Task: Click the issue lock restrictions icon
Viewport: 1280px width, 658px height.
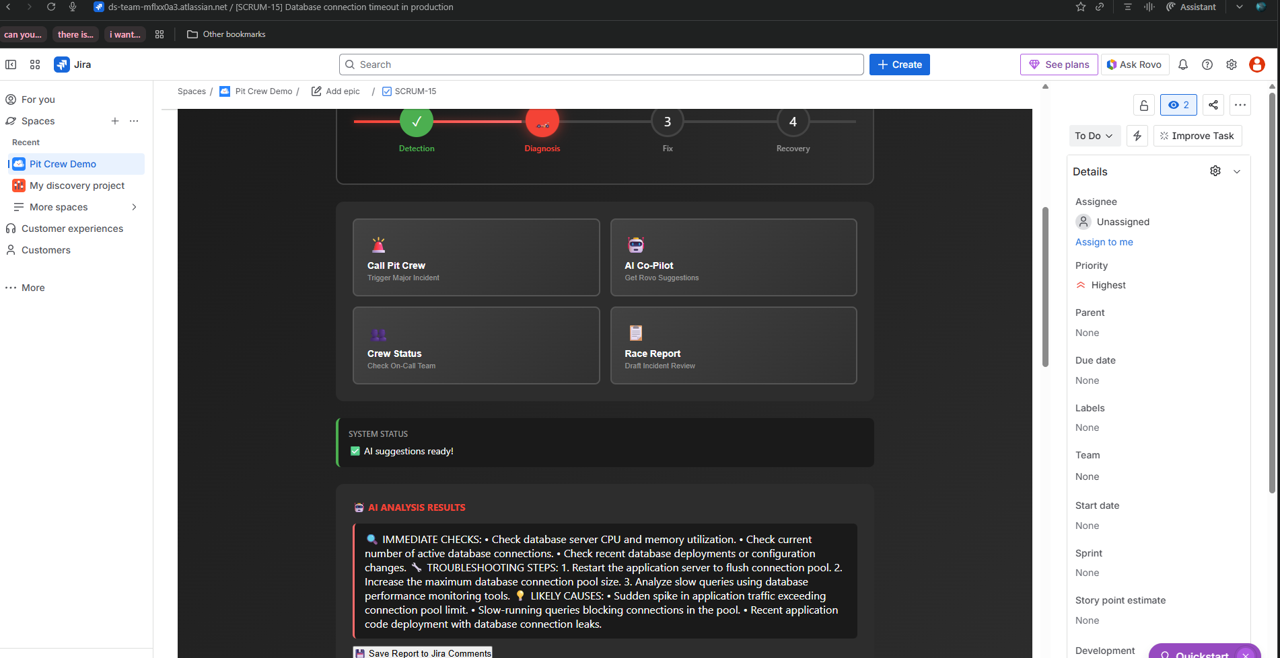Action: [1144, 105]
